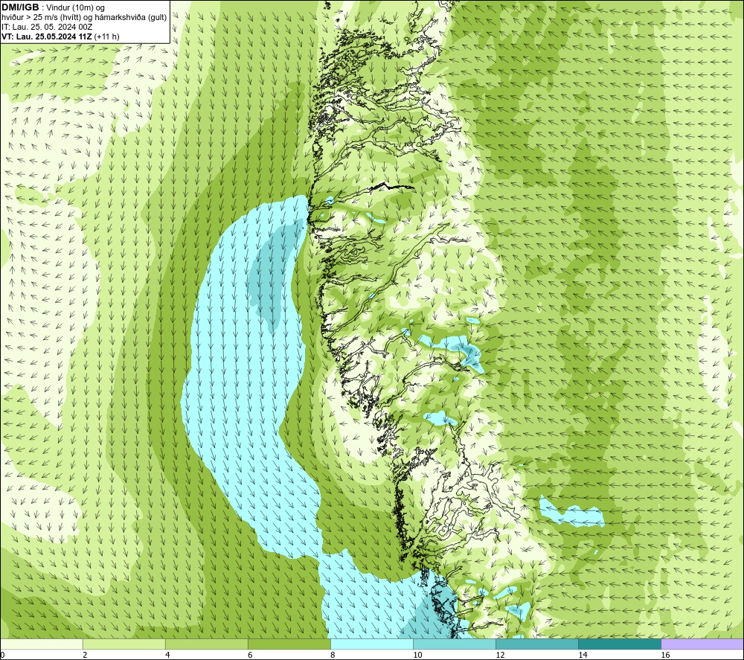This screenshot has height=660, width=744.
Task: Click the 6–8 m/s darker green legend swatch
Action: 289,644
